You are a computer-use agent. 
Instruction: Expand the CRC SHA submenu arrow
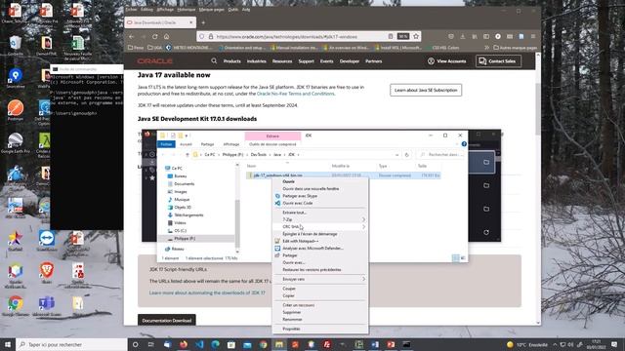363,227
